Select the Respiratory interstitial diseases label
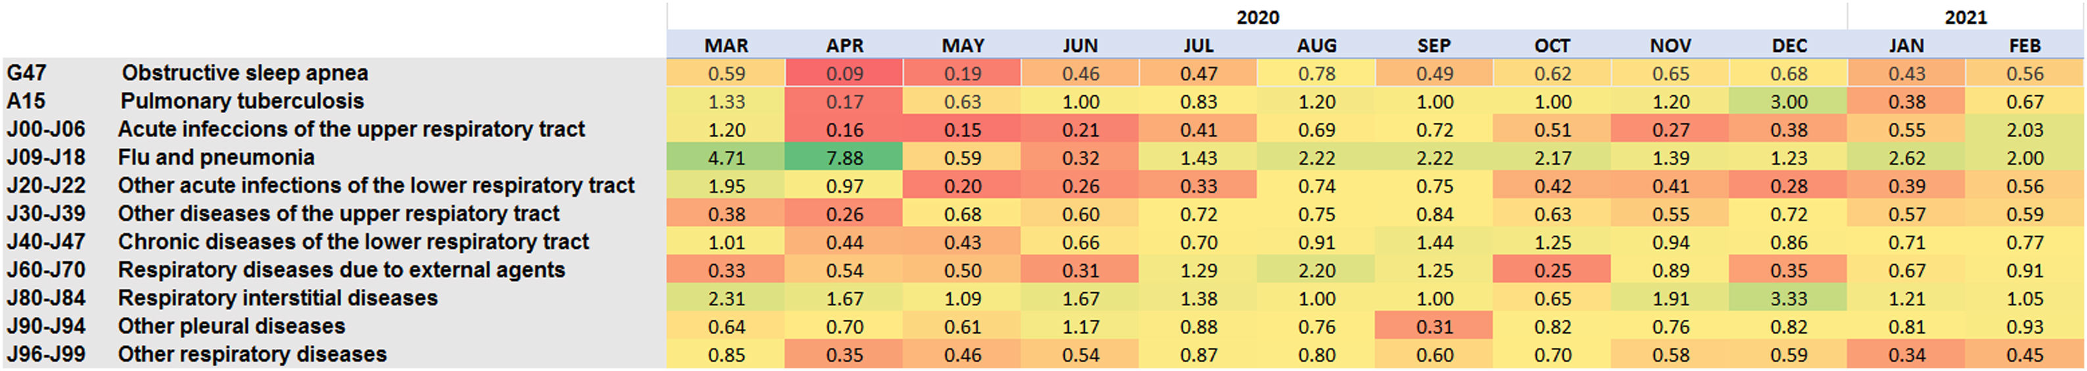 278,298
